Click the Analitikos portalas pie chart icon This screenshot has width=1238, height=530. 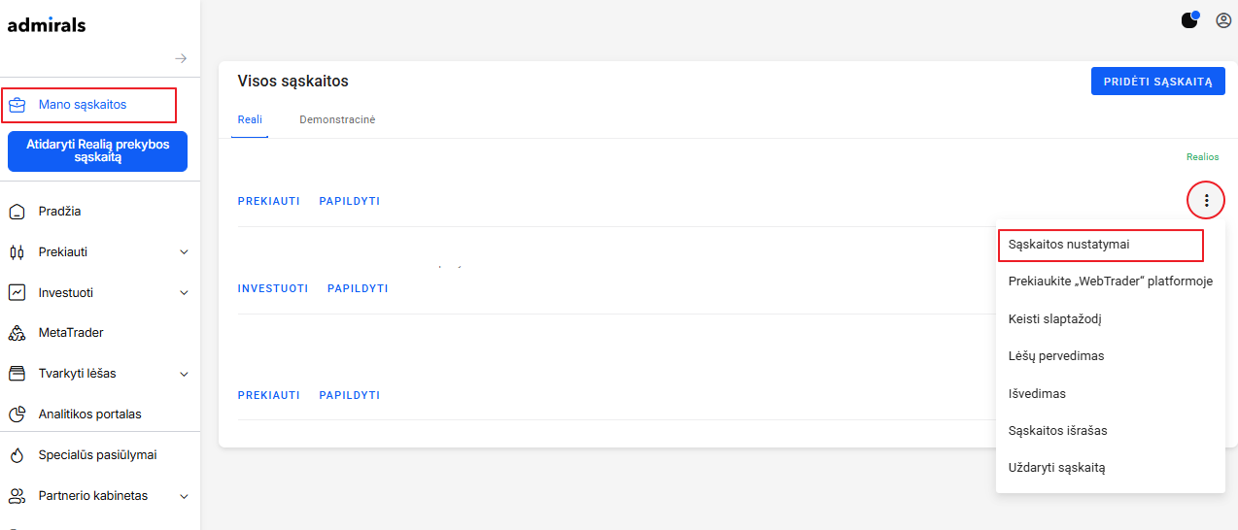pyautogui.click(x=17, y=414)
